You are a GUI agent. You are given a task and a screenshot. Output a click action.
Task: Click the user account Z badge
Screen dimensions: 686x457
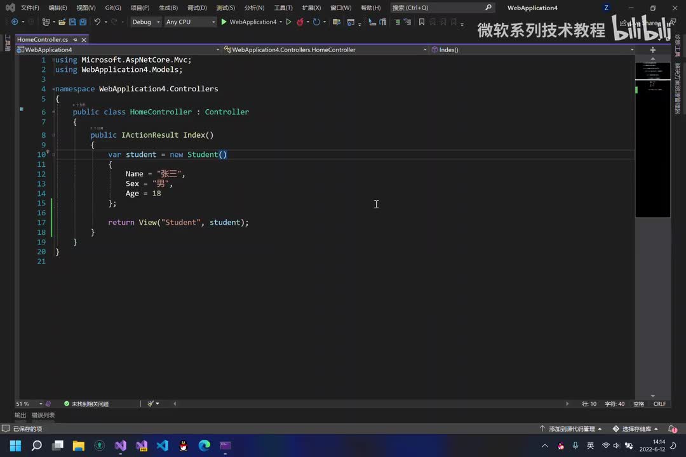[606, 8]
